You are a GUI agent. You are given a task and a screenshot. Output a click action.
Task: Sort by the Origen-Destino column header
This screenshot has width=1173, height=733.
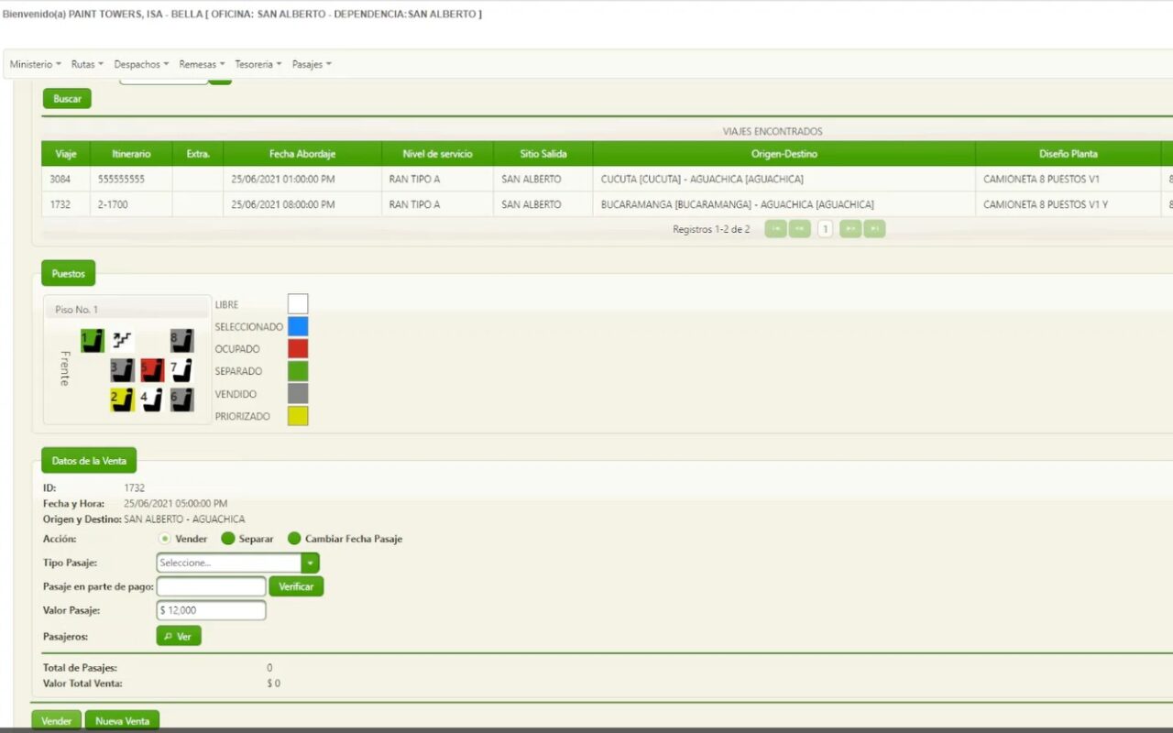[784, 154]
